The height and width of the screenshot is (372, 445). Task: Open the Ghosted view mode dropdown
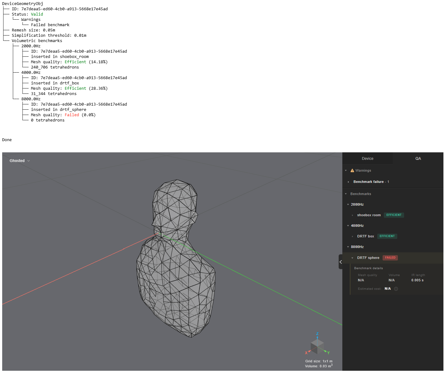(20, 161)
